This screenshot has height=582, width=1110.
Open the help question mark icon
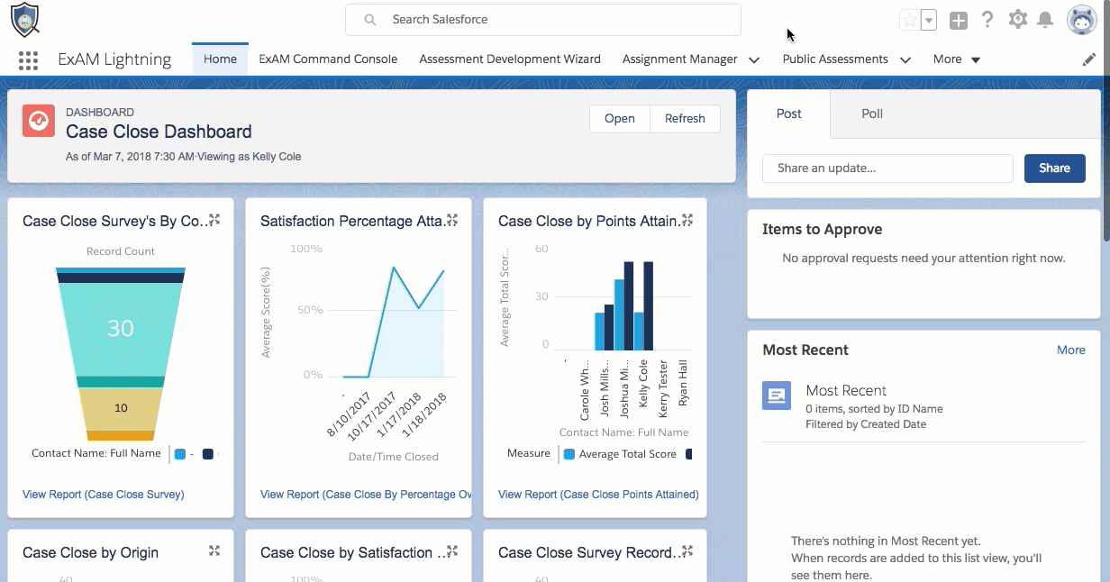click(987, 19)
